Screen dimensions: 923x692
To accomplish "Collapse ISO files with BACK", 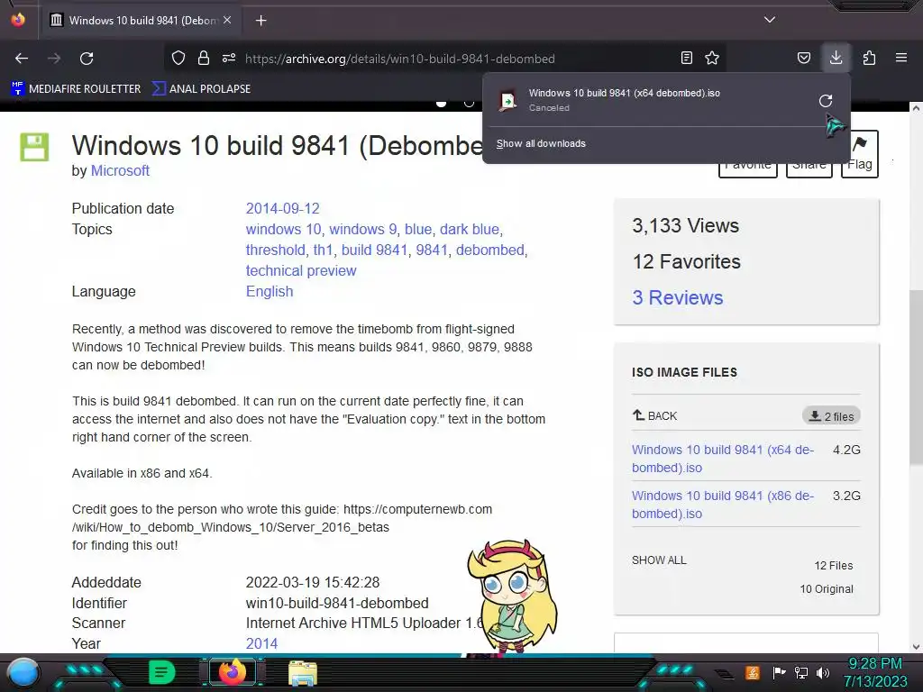I will click(x=654, y=415).
